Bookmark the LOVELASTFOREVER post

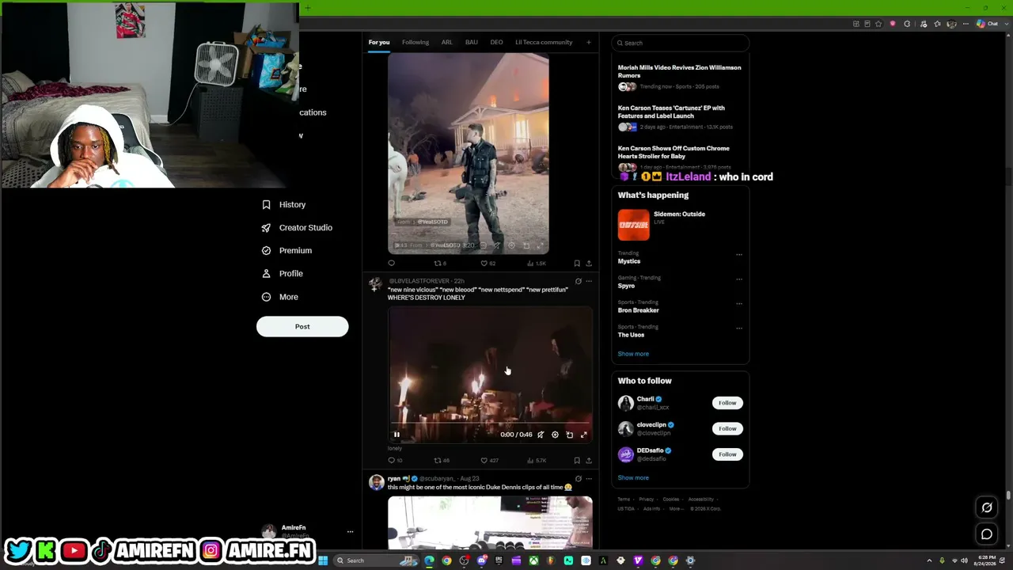coord(577,460)
